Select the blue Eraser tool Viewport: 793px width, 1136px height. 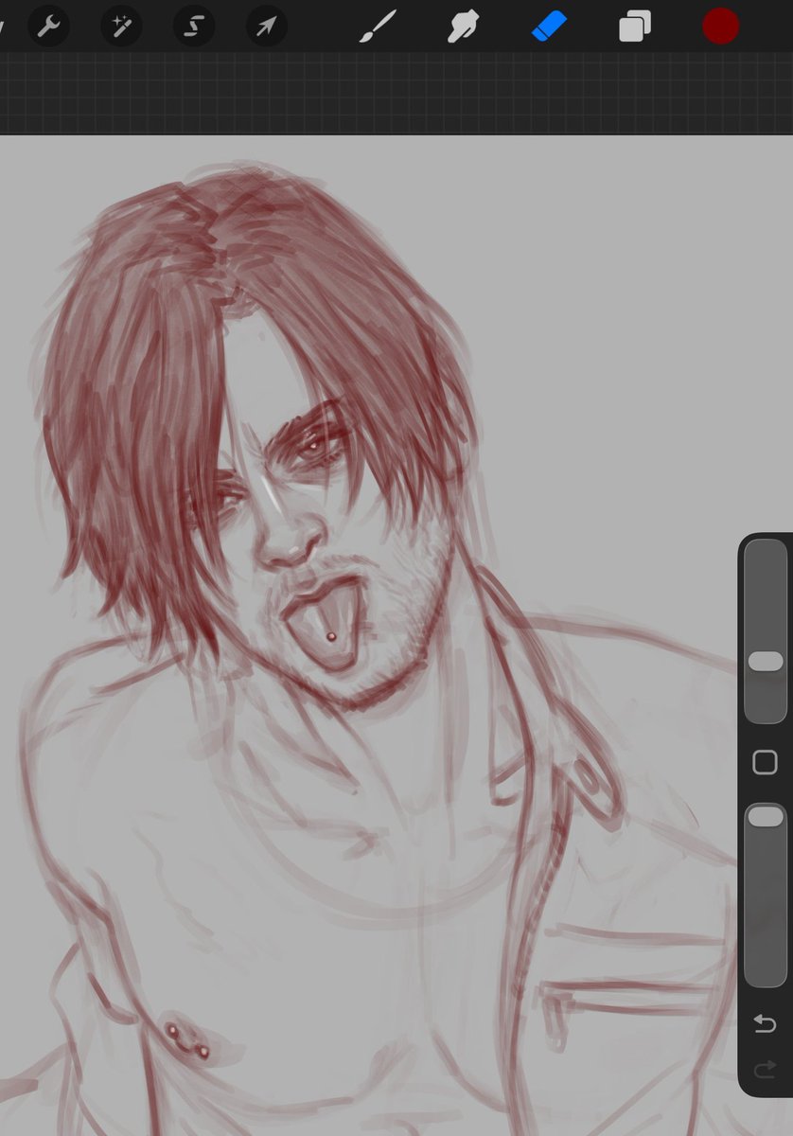[548, 27]
